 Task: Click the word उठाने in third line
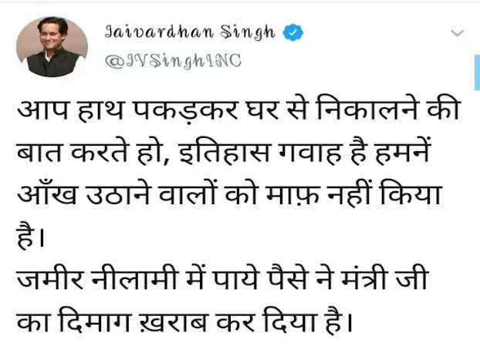119,194
